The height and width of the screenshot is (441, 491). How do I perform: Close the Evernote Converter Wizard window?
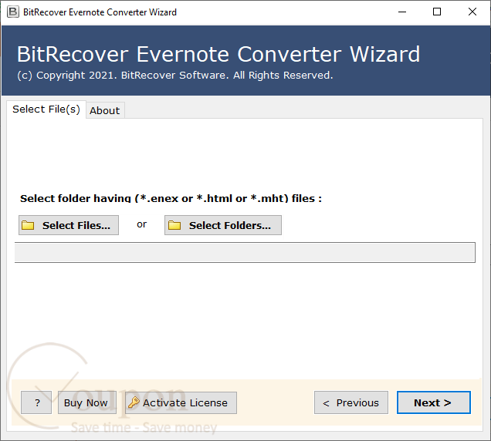[472, 12]
